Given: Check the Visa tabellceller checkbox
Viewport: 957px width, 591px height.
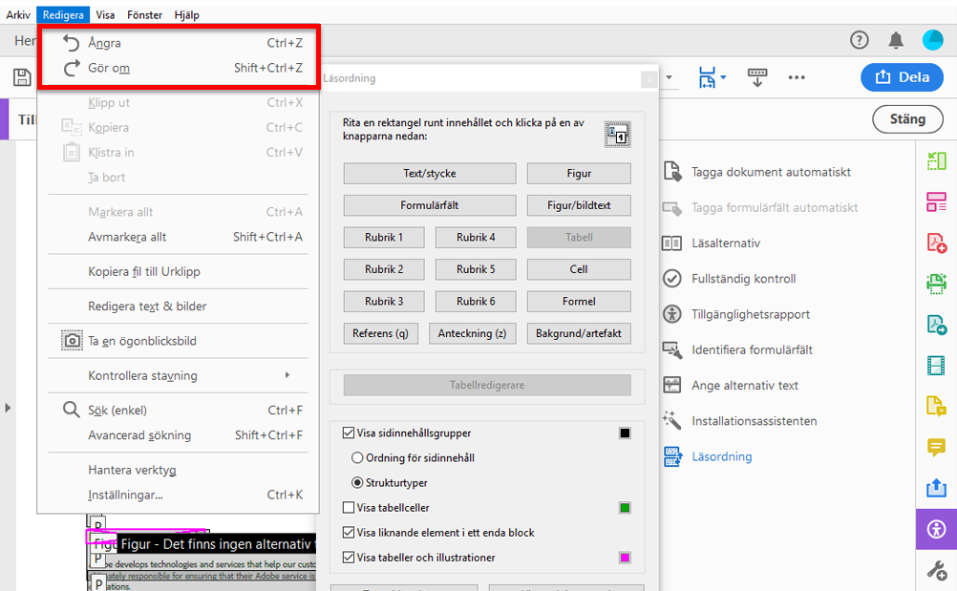Looking at the screenshot, I should point(350,507).
